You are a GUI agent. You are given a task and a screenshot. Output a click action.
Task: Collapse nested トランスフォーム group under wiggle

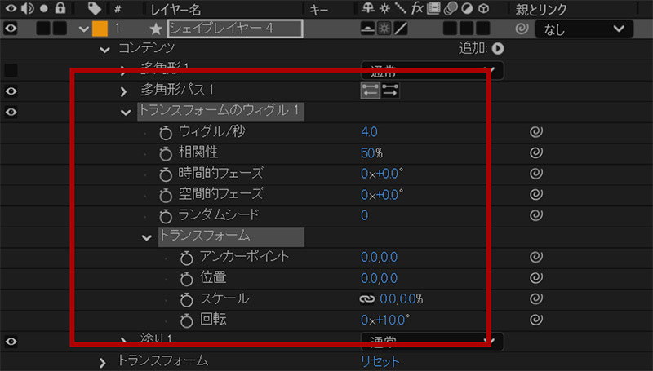pyautogui.click(x=147, y=237)
